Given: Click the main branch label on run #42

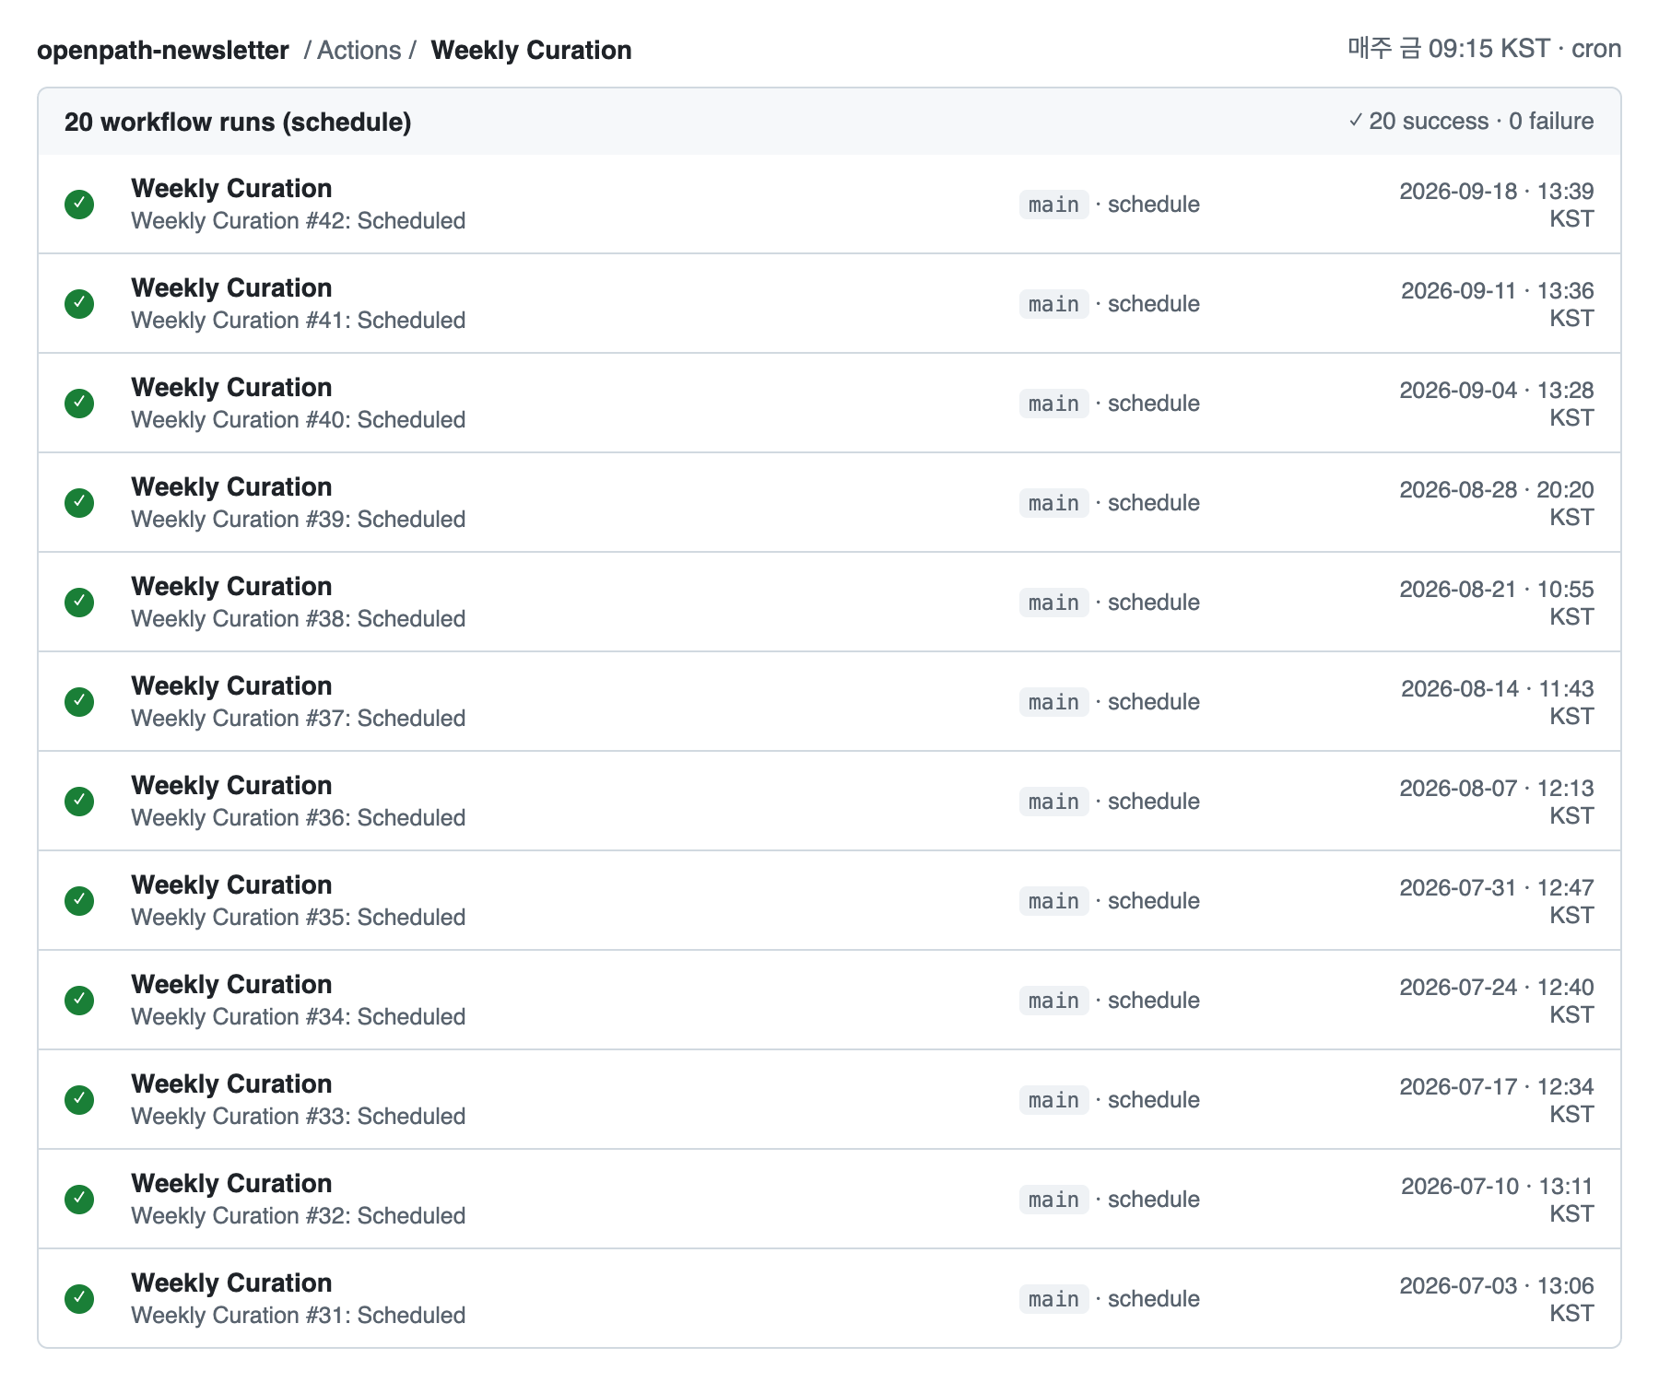Looking at the screenshot, I should [x=1053, y=205].
